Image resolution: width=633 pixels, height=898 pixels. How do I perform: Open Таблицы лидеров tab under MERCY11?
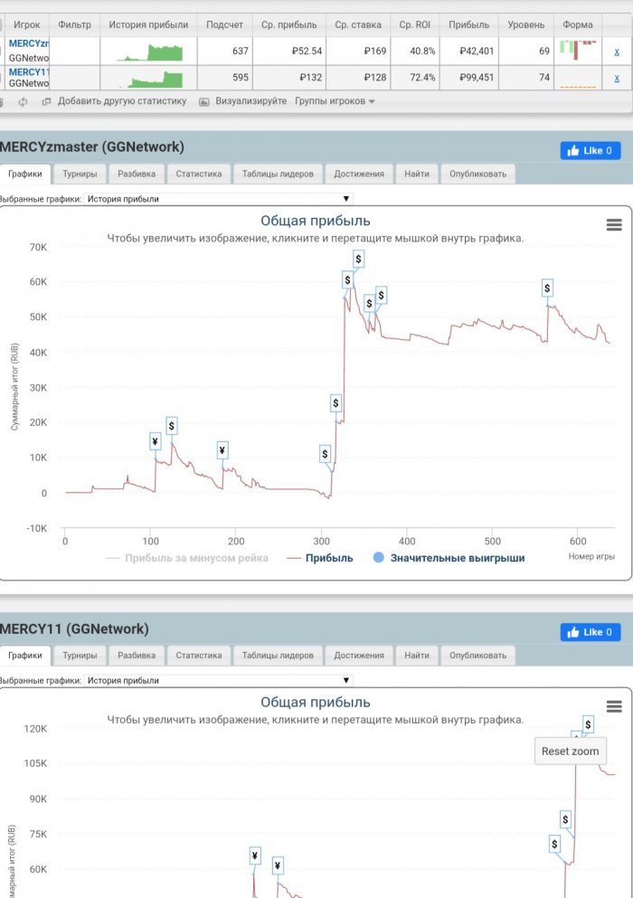pos(278,656)
